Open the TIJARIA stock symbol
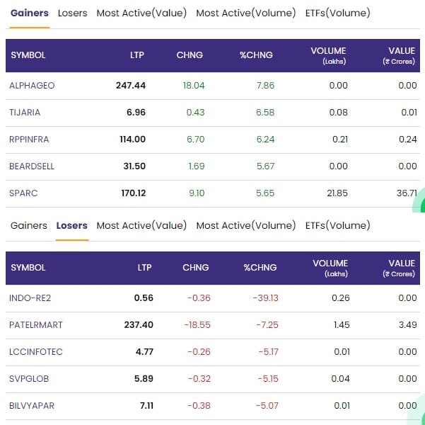 [25, 113]
